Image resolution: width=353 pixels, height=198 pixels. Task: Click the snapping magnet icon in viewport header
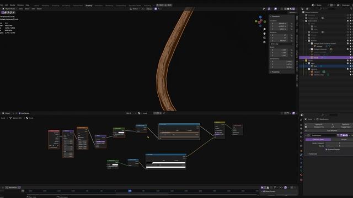pos(148,9)
